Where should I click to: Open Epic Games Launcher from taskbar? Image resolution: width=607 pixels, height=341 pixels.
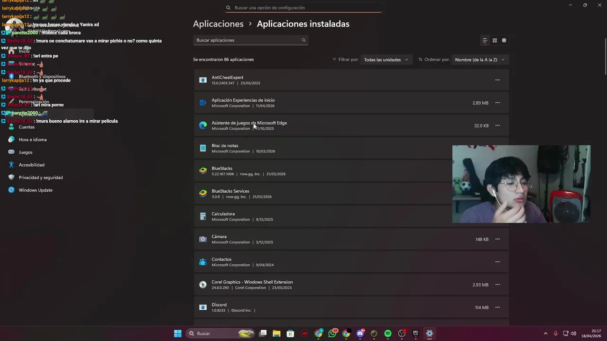(416, 333)
